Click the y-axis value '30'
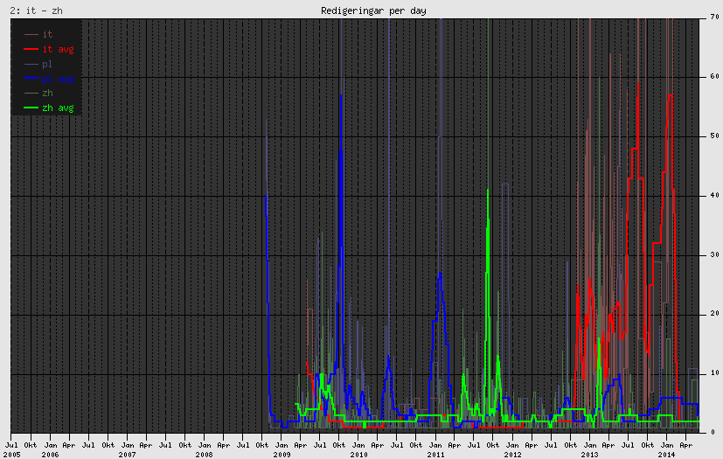The width and height of the screenshot is (723, 459). pyautogui.click(x=715, y=255)
